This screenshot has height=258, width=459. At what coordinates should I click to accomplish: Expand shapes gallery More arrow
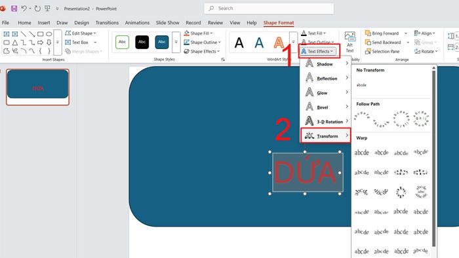pos(58,43)
